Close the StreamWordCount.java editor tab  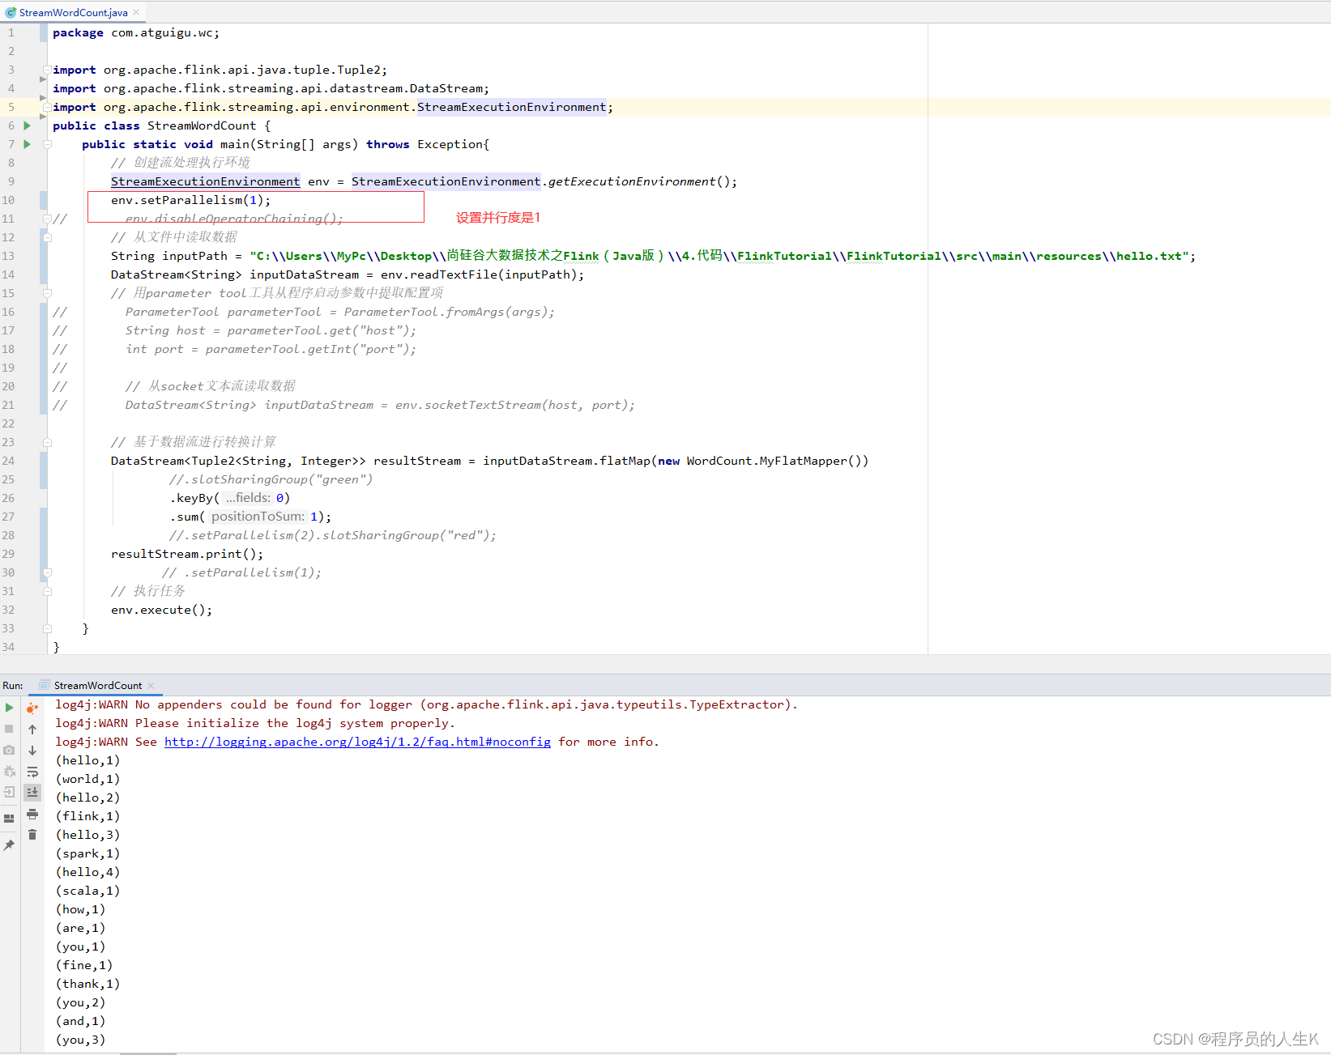point(136,12)
